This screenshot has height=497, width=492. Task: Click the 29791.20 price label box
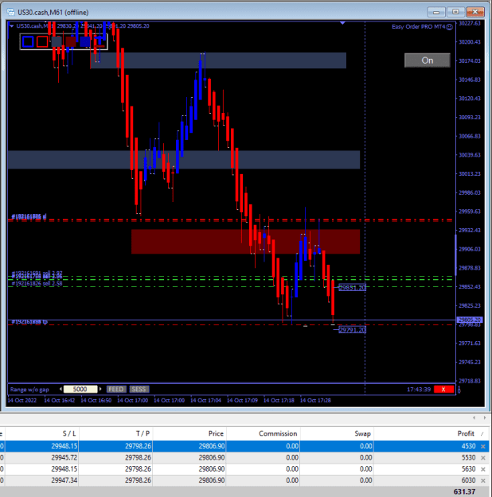(352, 330)
